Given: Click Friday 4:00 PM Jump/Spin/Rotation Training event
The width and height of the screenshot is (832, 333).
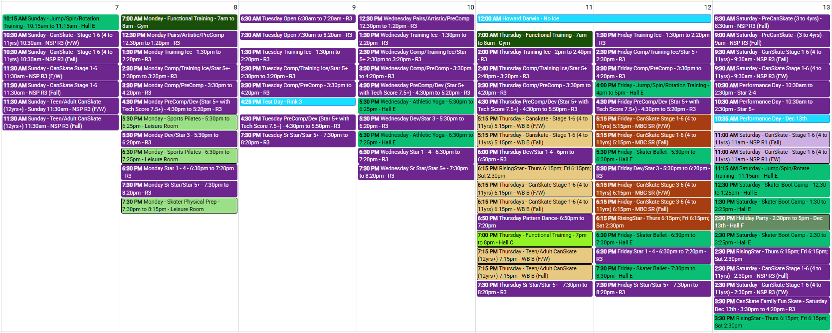Looking at the screenshot, I should pos(653,89).
